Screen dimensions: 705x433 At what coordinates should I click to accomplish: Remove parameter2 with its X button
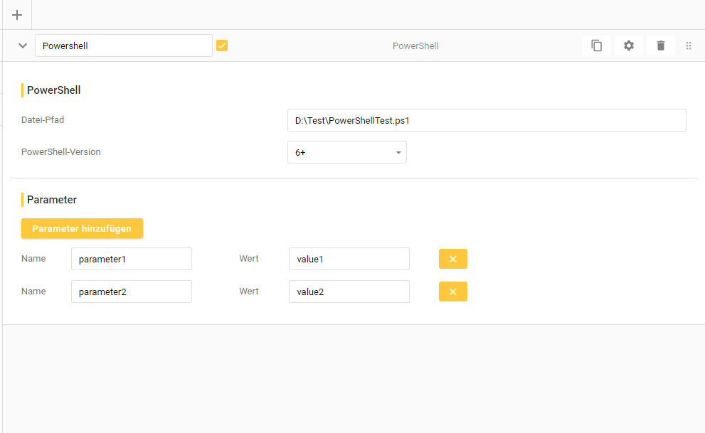click(452, 292)
